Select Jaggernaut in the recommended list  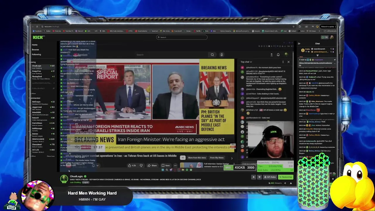pyautogui.click(x=43, y=108)
